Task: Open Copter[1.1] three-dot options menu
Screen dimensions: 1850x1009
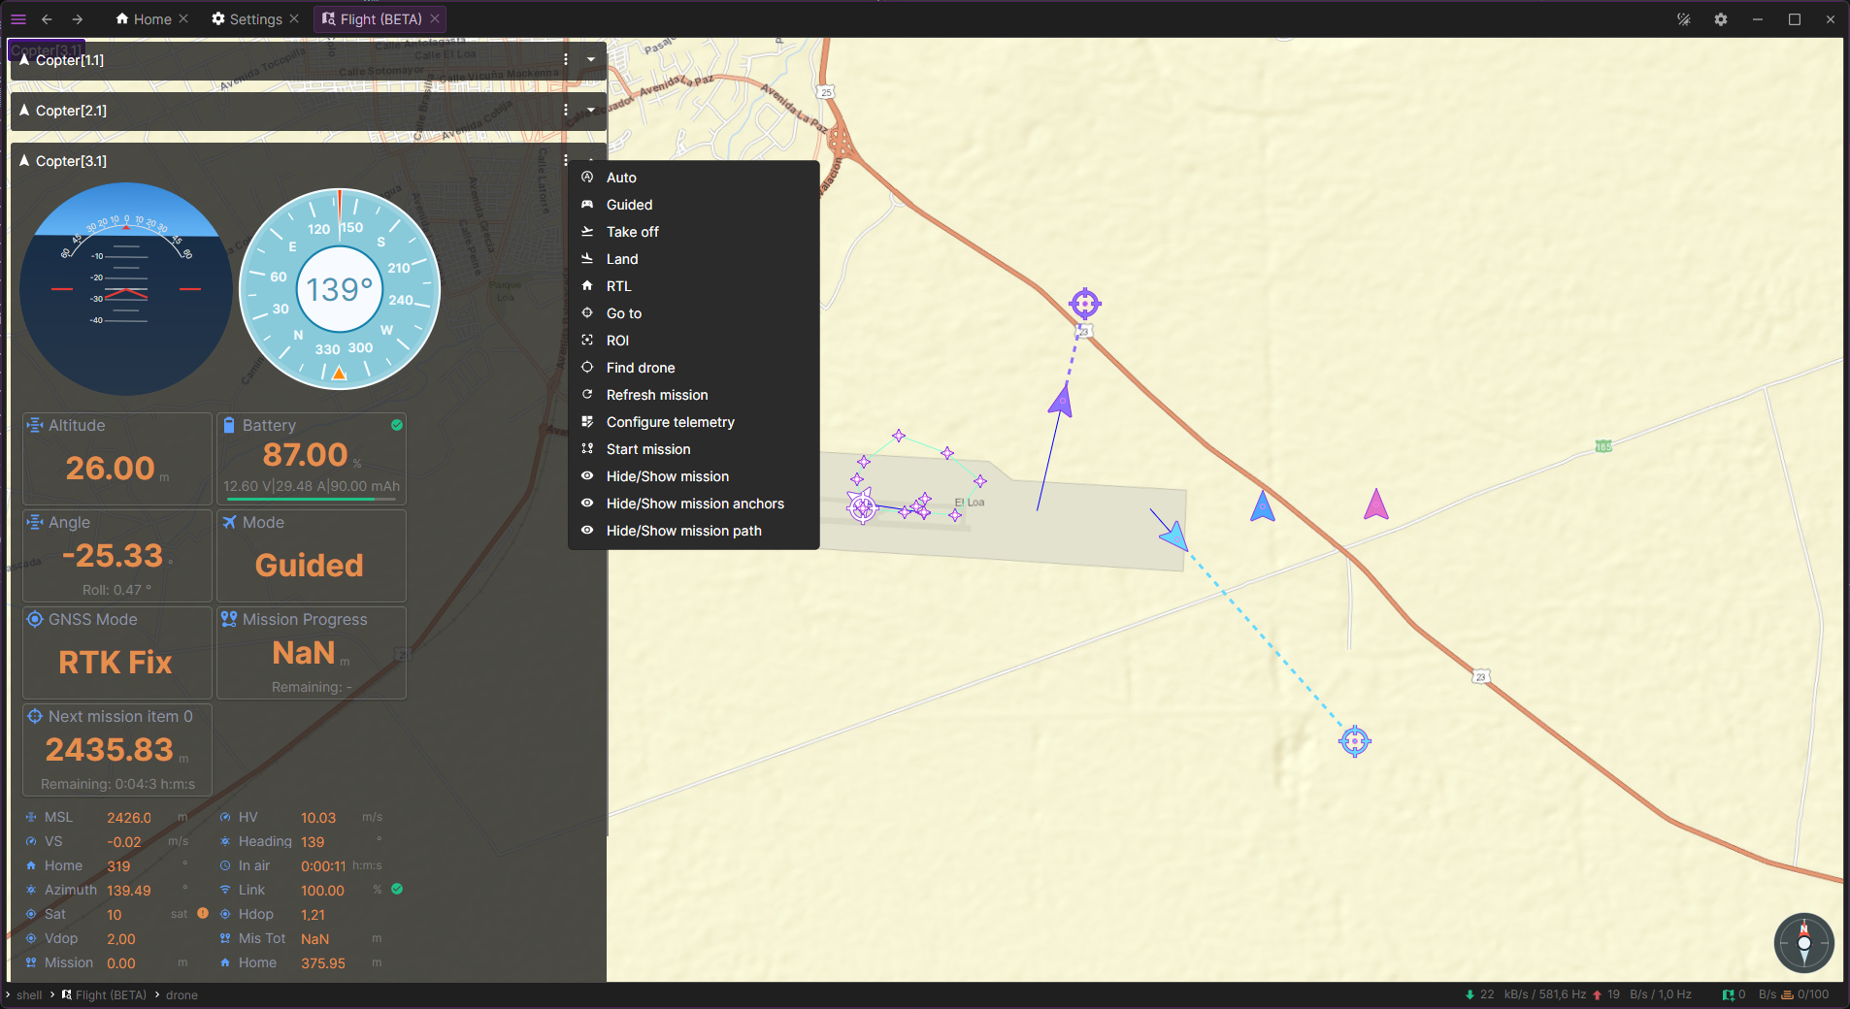Action: [566, 59]
